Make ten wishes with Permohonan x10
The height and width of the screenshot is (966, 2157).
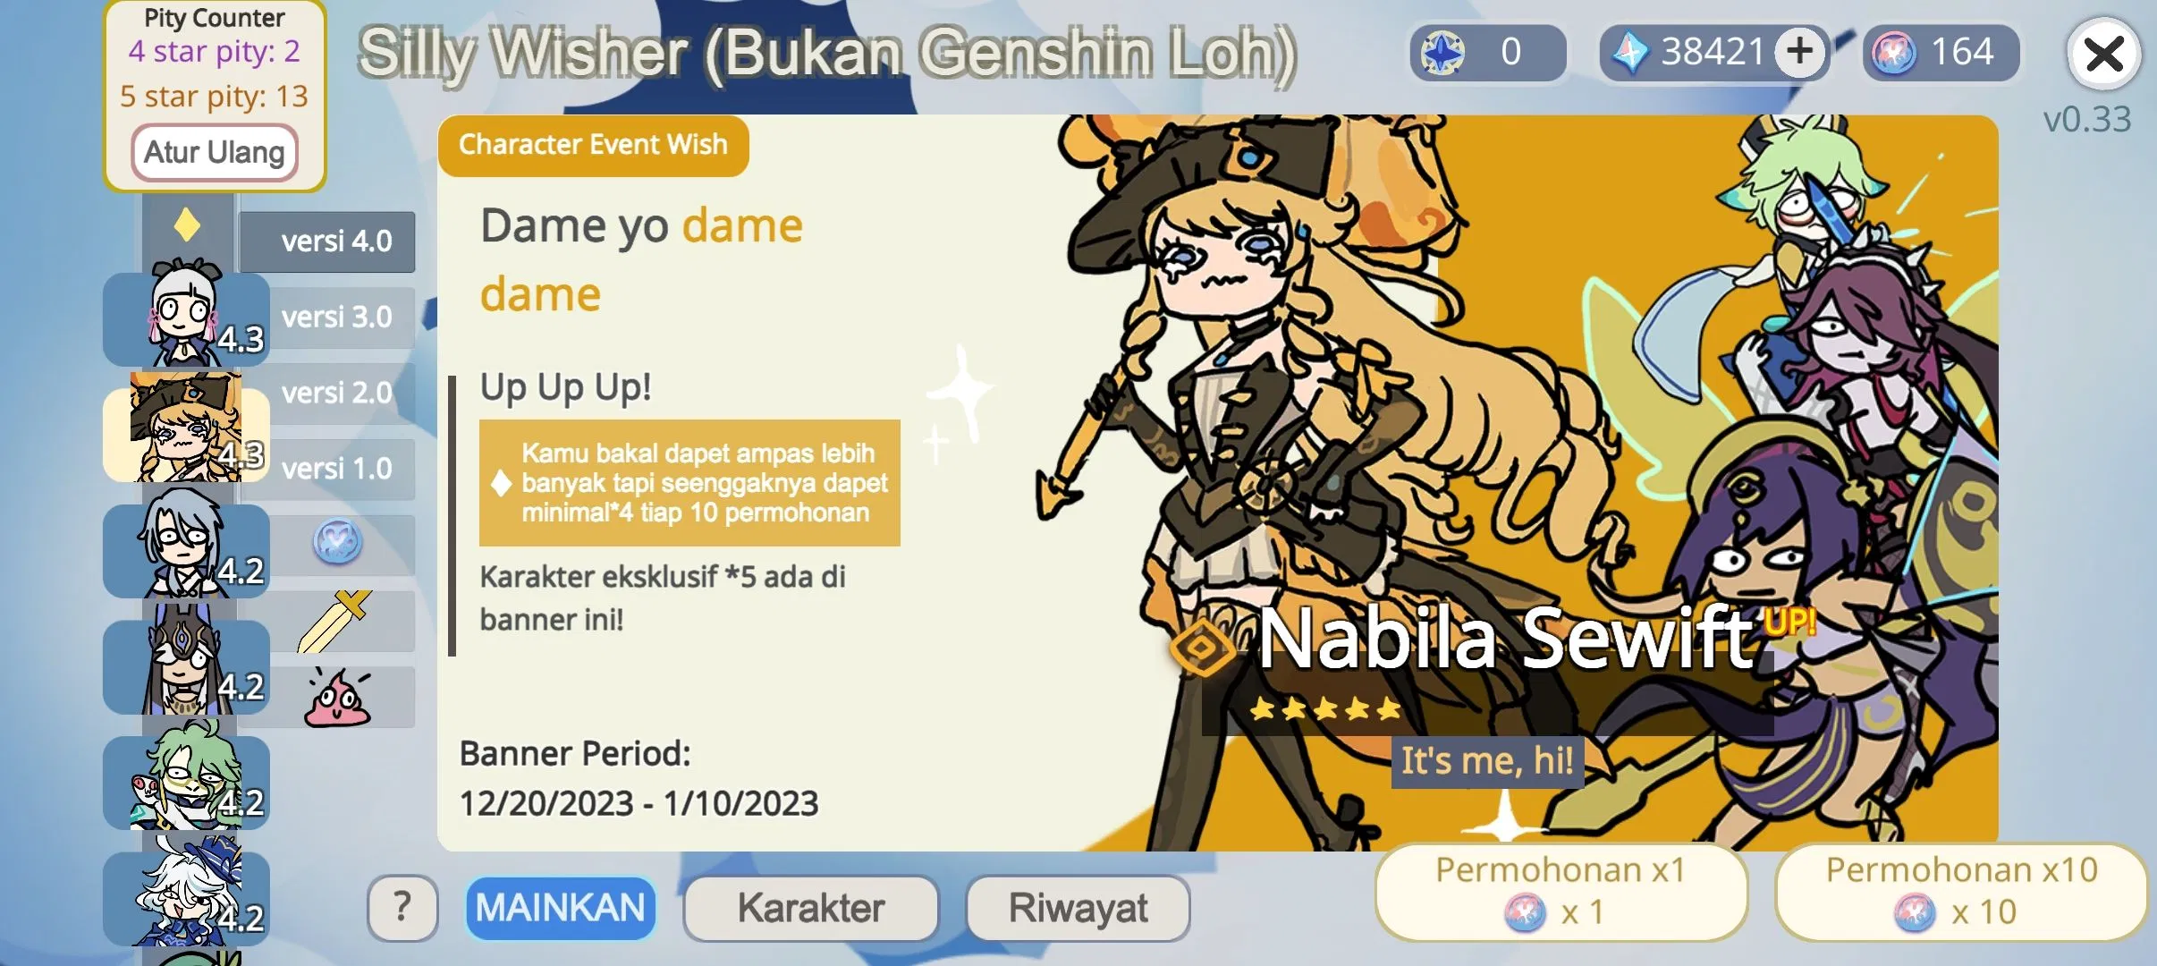pyautogui.click(x=1961, y=892)
